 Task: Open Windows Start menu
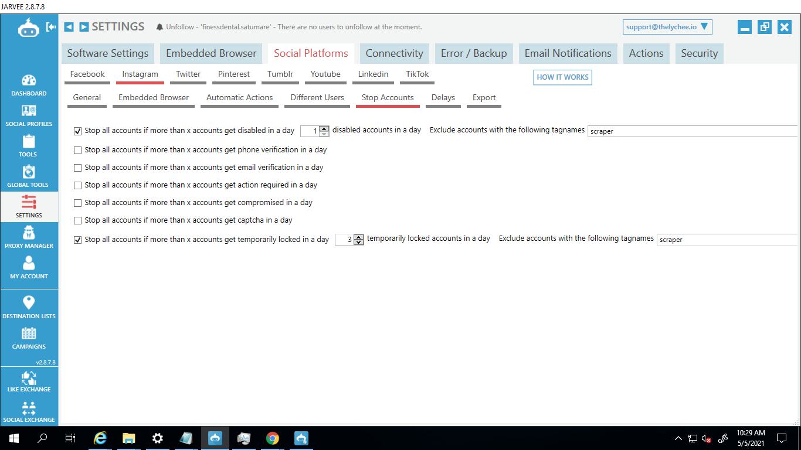[14, 438]
